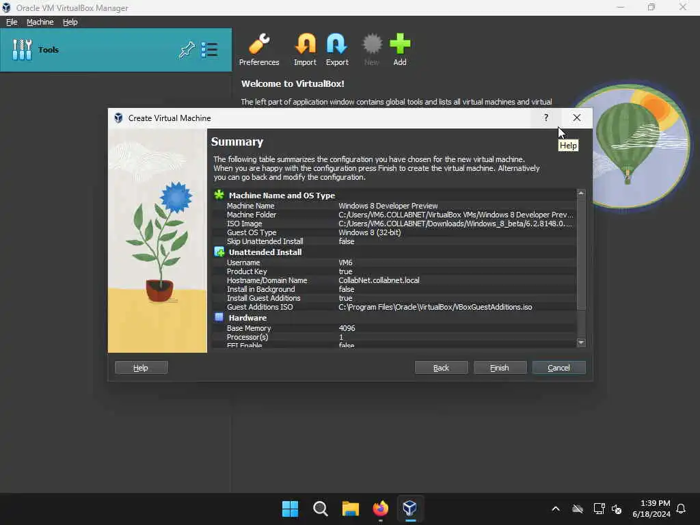The image size is (700, 525).
Task: Open File Explorer from taskbar
Action: 351,509
